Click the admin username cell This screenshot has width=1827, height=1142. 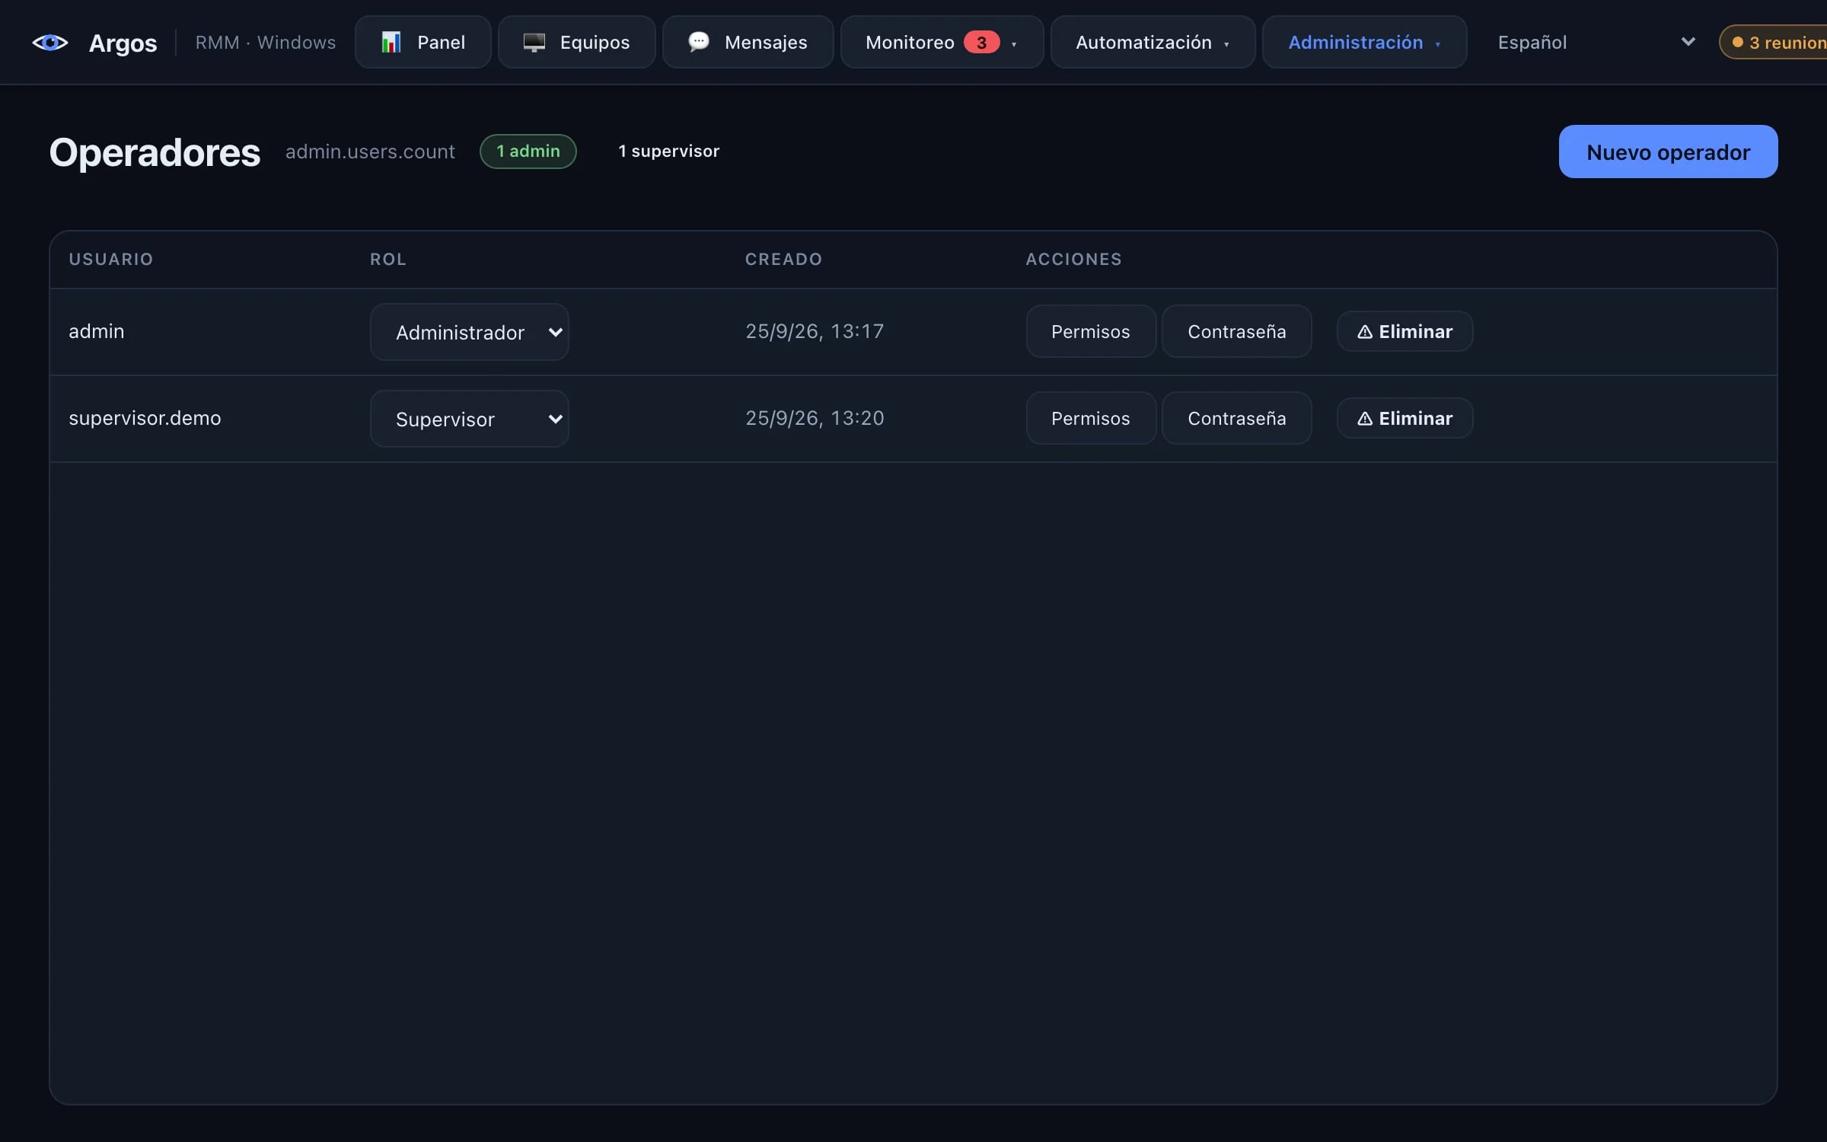click(x=97, y=331)
